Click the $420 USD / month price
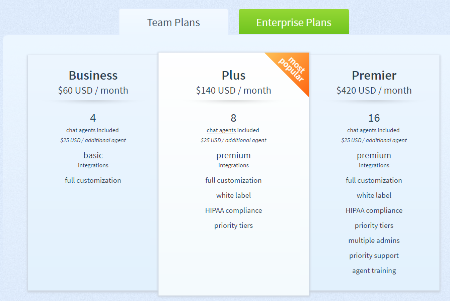Image resolution: width=450 pixels, height=301 pixels. click(374, 91)
